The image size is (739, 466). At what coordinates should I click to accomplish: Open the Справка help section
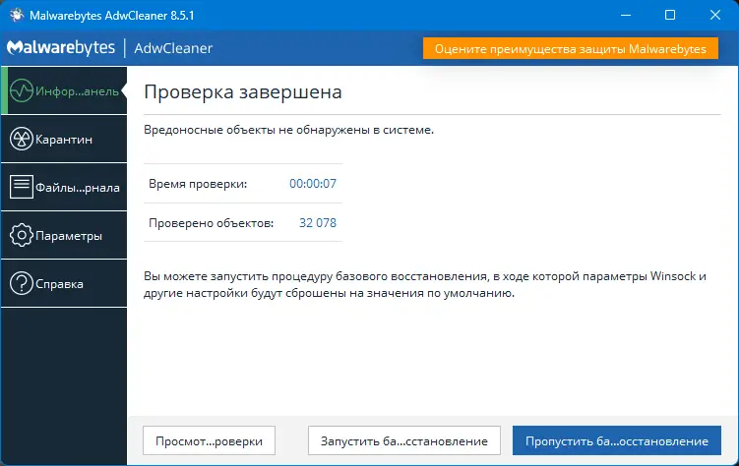(x=64, y=283)
